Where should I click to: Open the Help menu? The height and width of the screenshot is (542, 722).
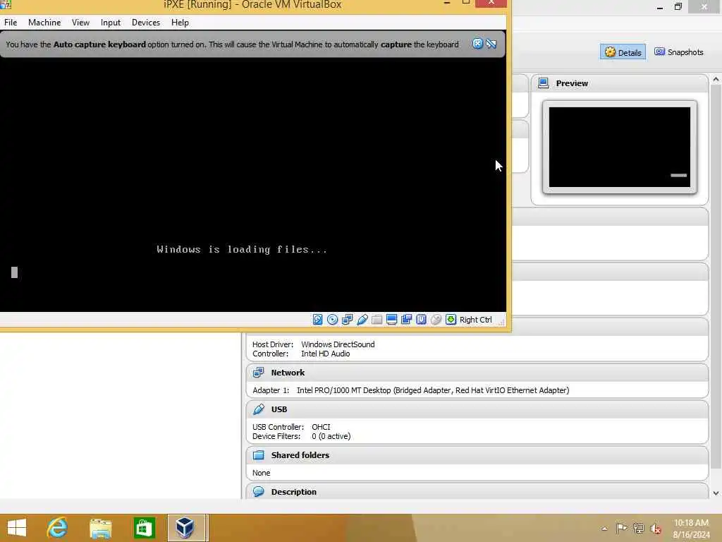(x=180, y=23)
